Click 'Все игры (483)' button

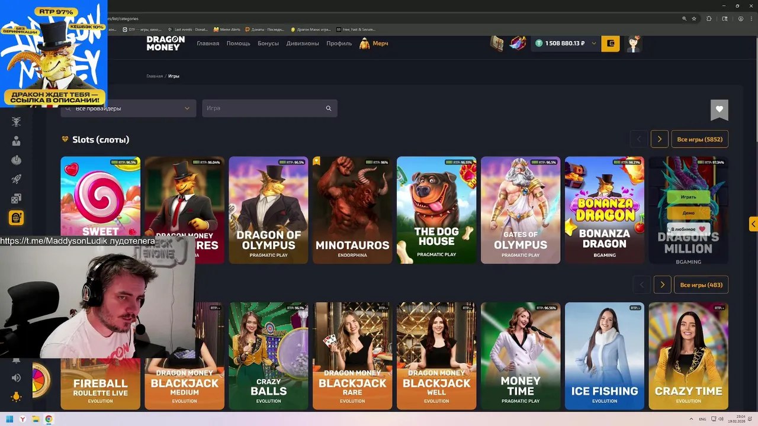pyautogui.click(x=701, y=285)
